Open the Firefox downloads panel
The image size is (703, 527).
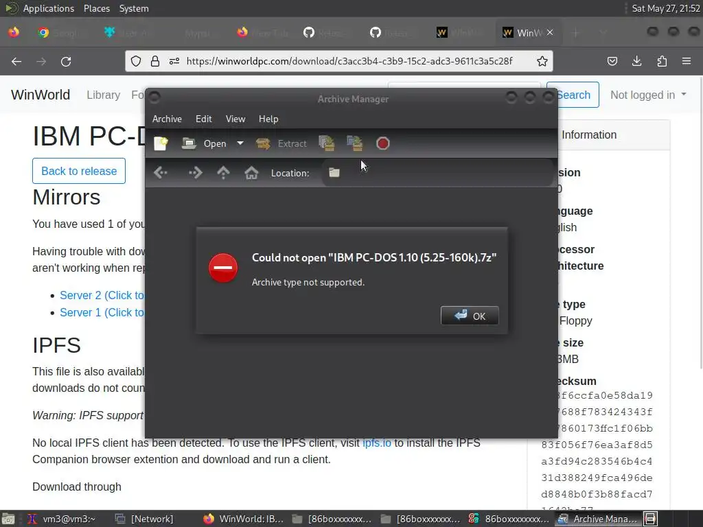[x=636, y=61]
